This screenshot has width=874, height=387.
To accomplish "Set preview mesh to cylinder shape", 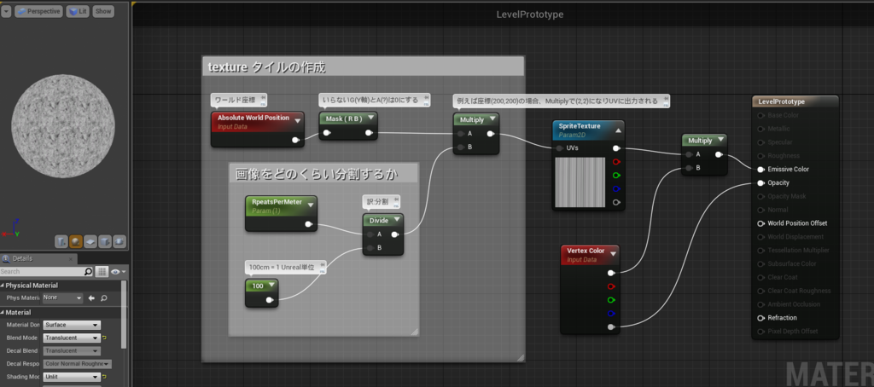I will (x=61, y=241).
